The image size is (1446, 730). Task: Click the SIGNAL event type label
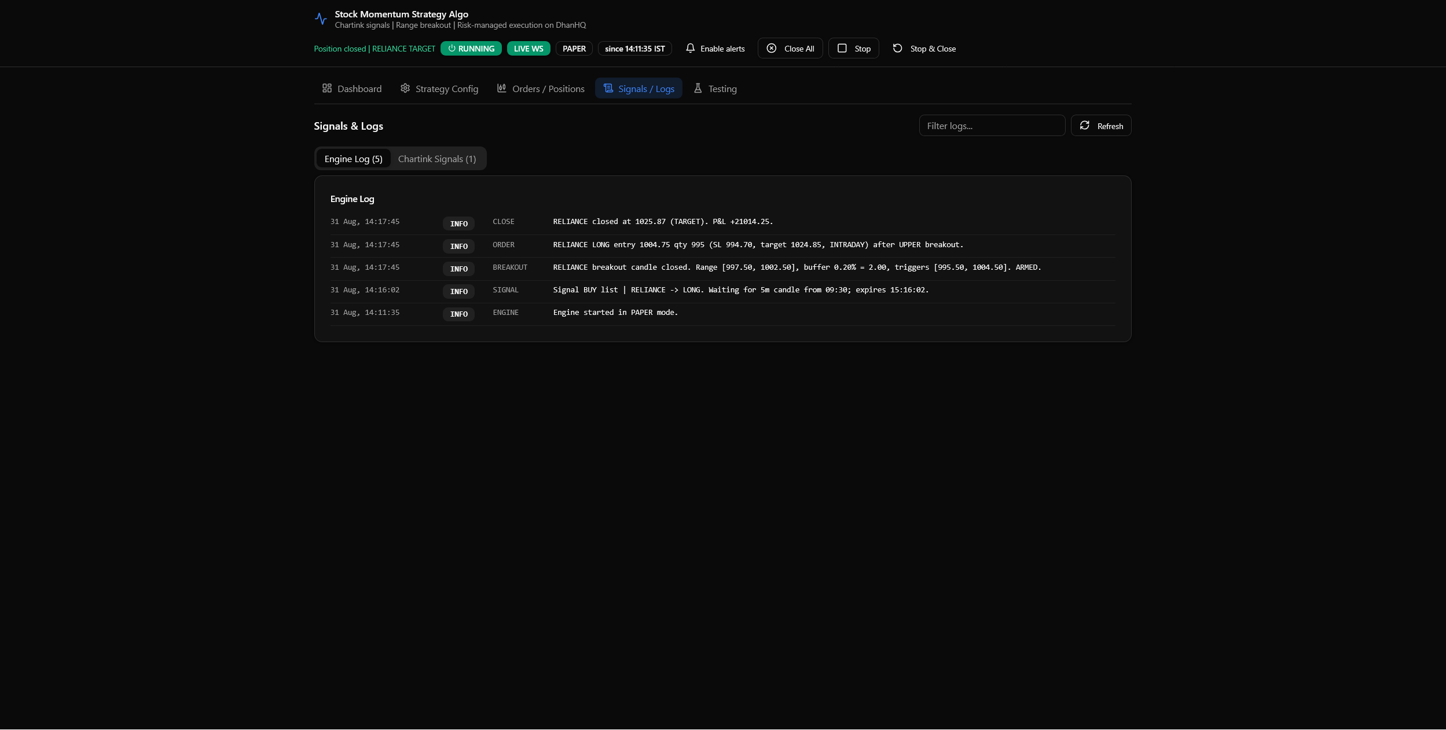pos(506,290)
